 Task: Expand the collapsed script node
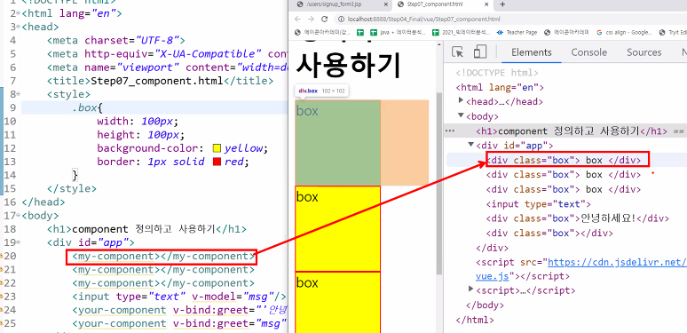tap(471, 289)
